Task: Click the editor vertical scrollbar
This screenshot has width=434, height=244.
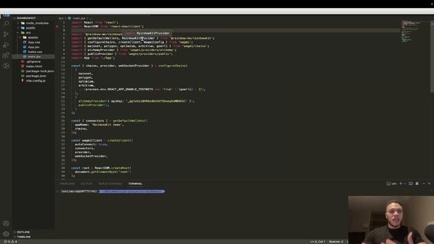Action: (x=432, y=57)
